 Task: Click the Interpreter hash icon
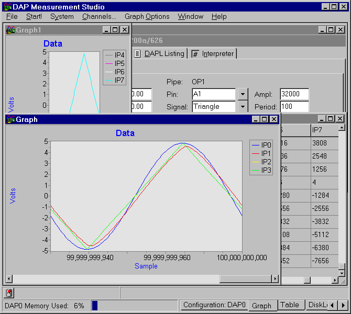tap(195, 53)
